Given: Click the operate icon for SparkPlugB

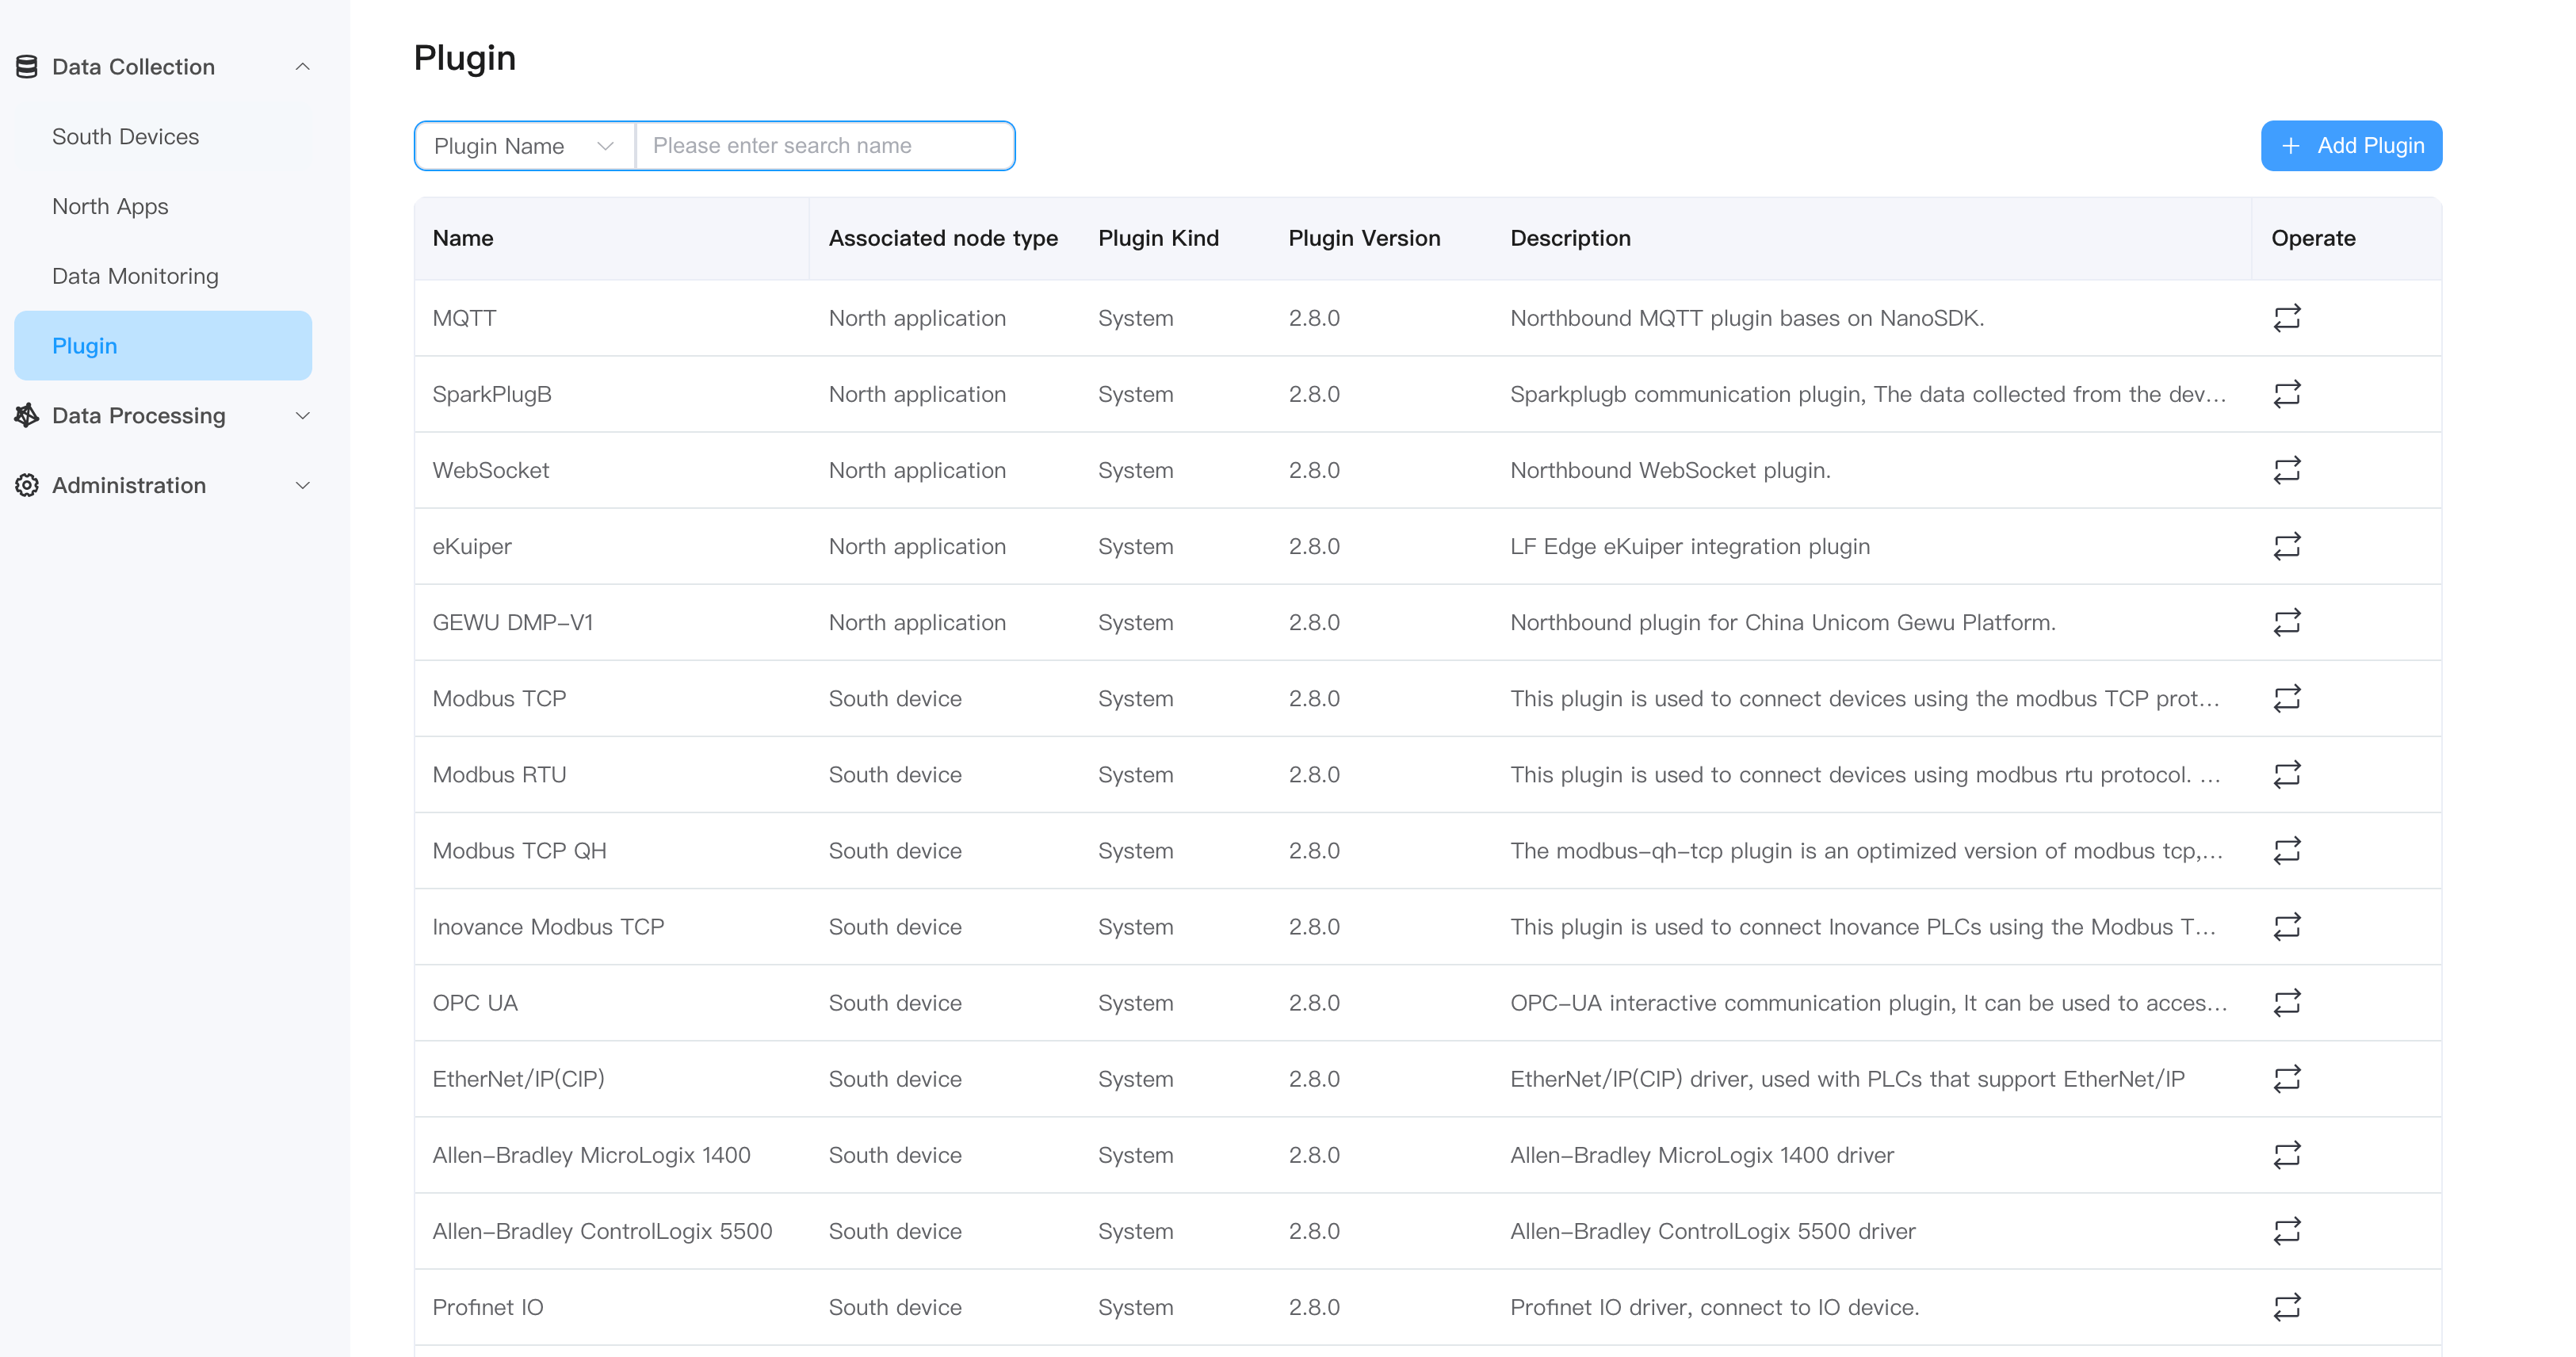Looking at the screenshot, I should pos(2288,393).
